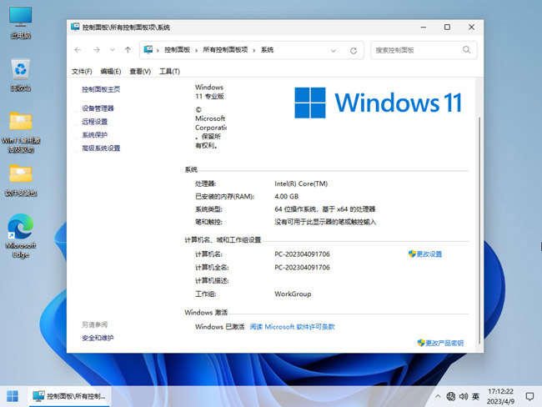Open 安全和维护 link

98,338
